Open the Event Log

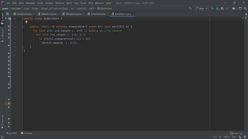click(x=236, y=133)
